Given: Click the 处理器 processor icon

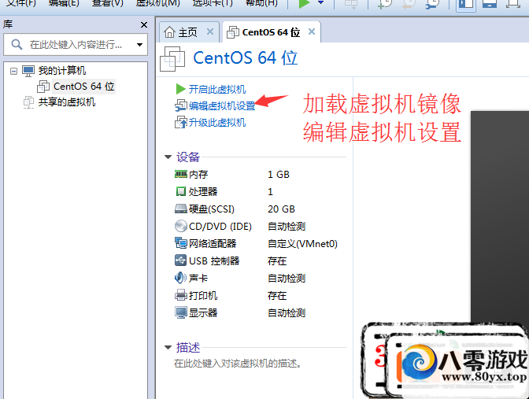Looking at the screenshot, I should [x=181, y=191].
